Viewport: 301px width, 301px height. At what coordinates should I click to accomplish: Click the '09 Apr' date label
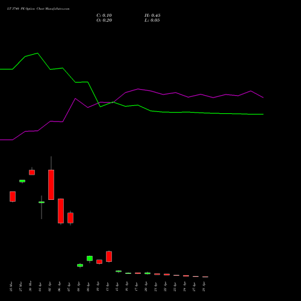pos(88,287)
